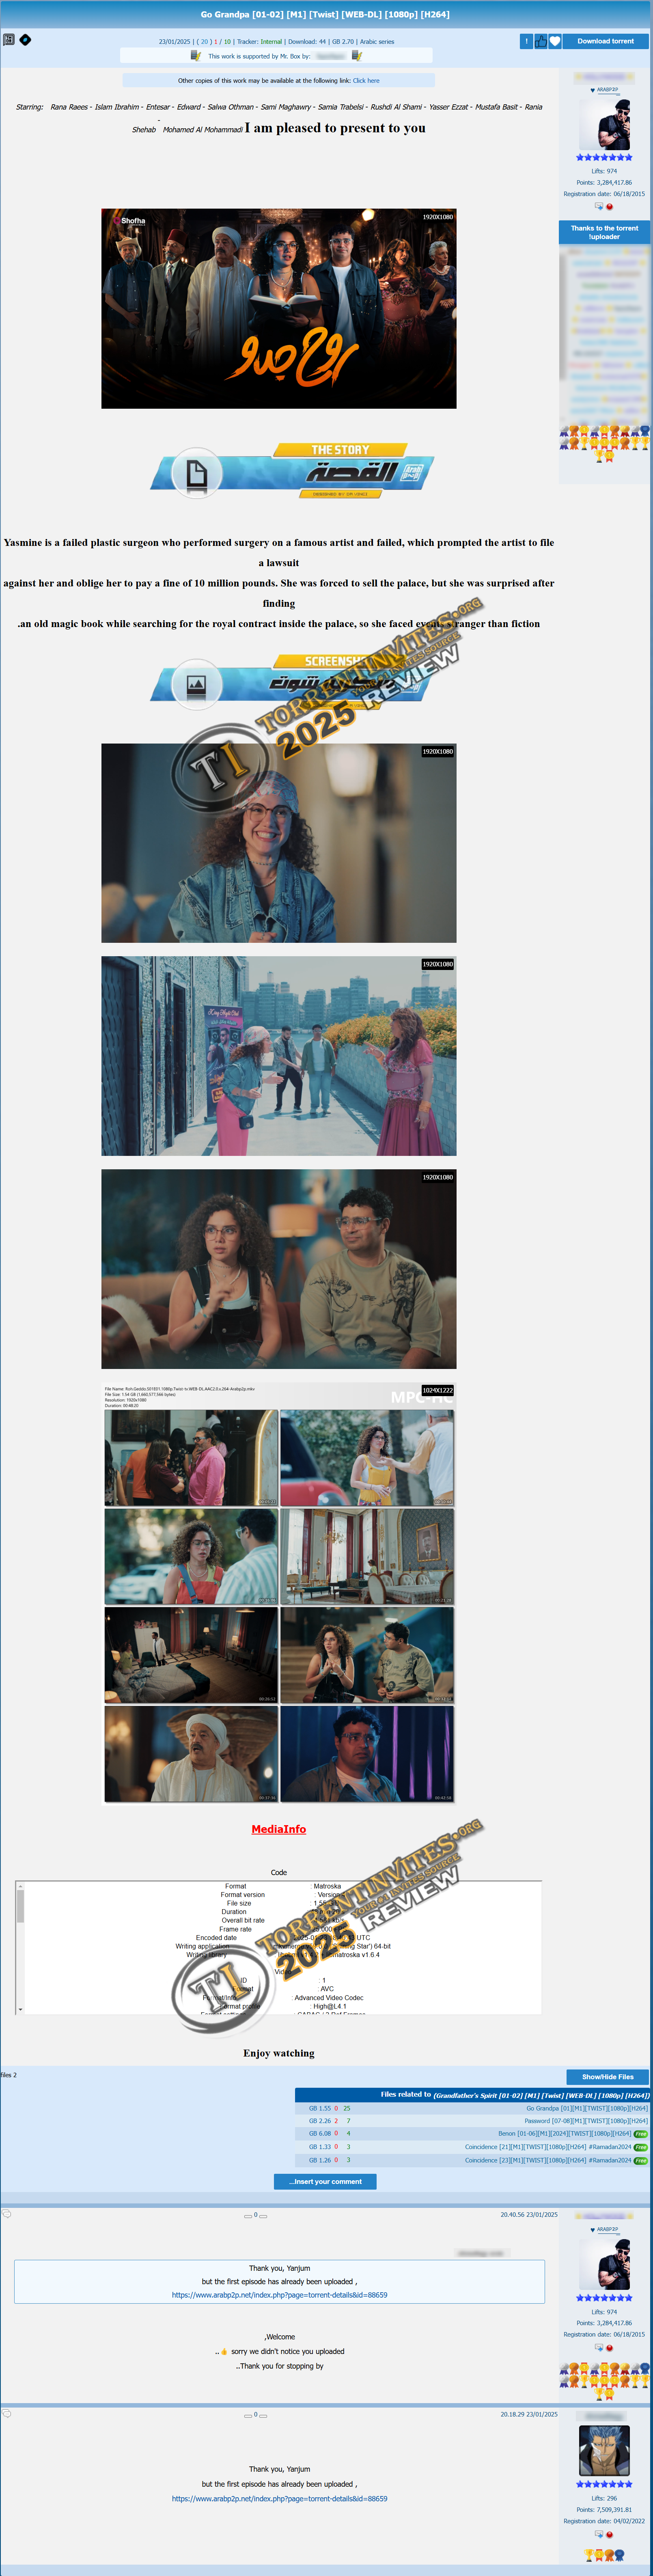Click the 'GB 1.55' size cell
The width and height of the screenshot is (653, 2576).
tap(320, 2108)
